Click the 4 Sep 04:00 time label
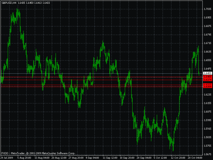The width and height of the screenshot is (213, 160). (92, 158)
